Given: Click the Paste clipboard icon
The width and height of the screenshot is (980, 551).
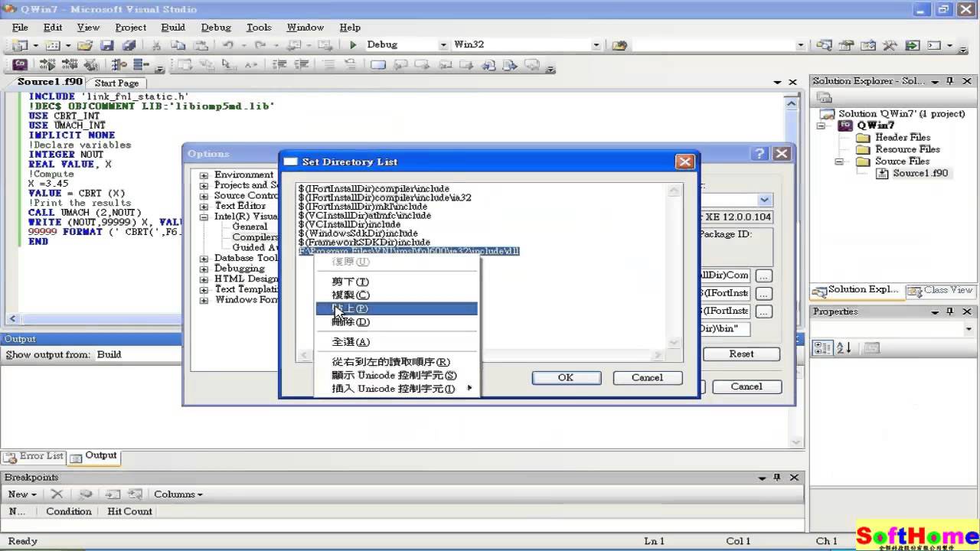Looking at the screenshot, I should coord(201,45).
